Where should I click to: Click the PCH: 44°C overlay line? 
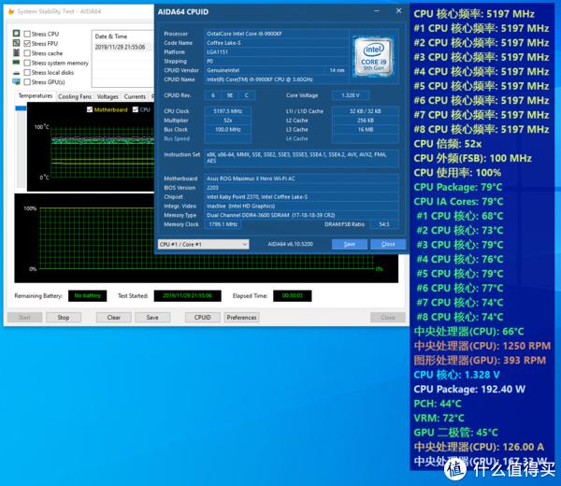[438, 404]
